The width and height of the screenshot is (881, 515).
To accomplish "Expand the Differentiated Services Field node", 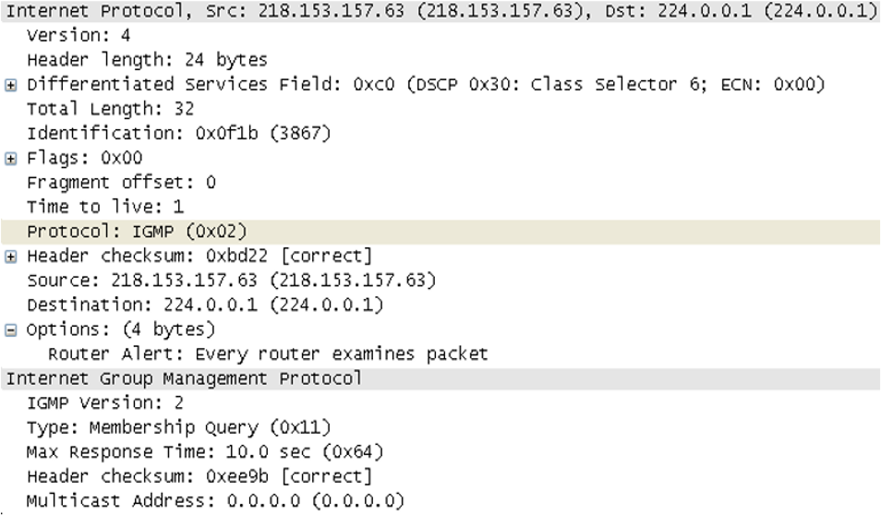I will (11, 85).
